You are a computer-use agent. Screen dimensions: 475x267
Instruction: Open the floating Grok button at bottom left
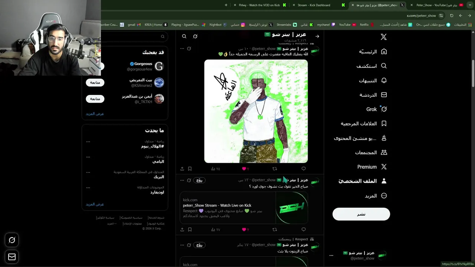tap(12, 240)
